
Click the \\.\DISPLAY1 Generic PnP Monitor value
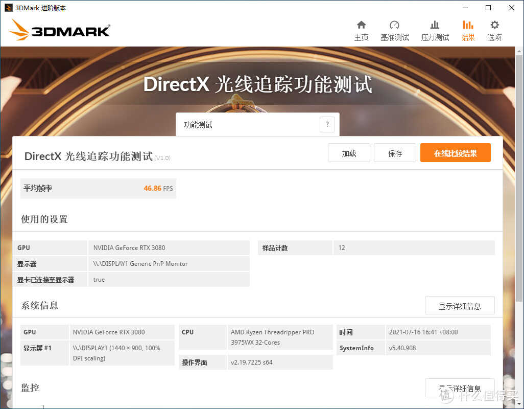pos(140,263)
